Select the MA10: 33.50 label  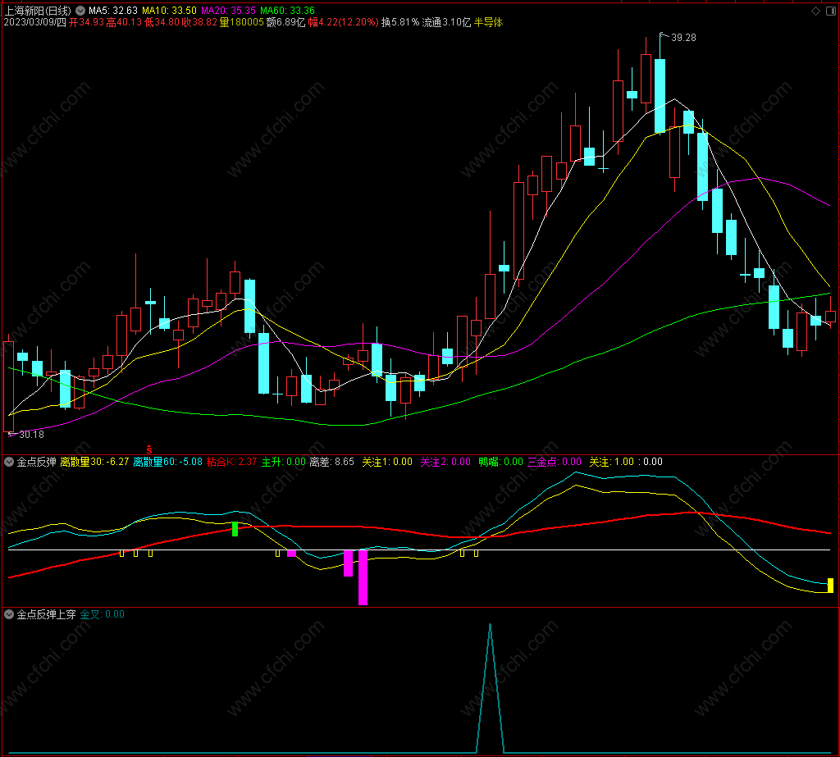[169, 11]
